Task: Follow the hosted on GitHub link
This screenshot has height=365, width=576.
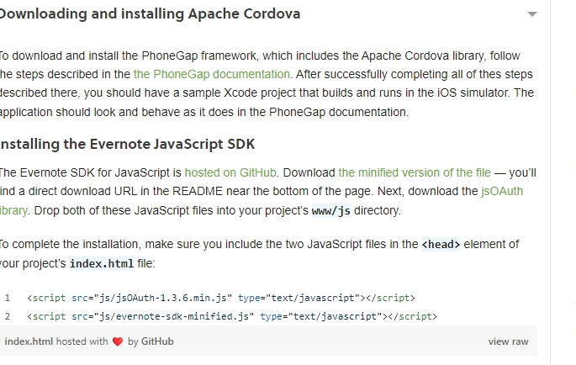Action: click(230, 172)
